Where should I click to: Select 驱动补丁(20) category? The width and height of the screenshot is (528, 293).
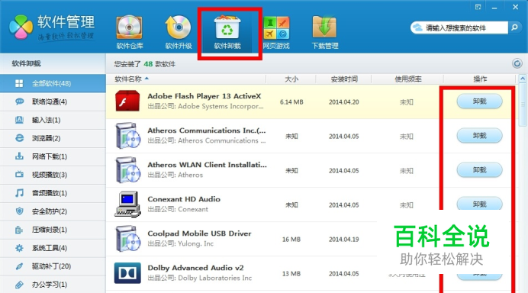coord(53,266)
